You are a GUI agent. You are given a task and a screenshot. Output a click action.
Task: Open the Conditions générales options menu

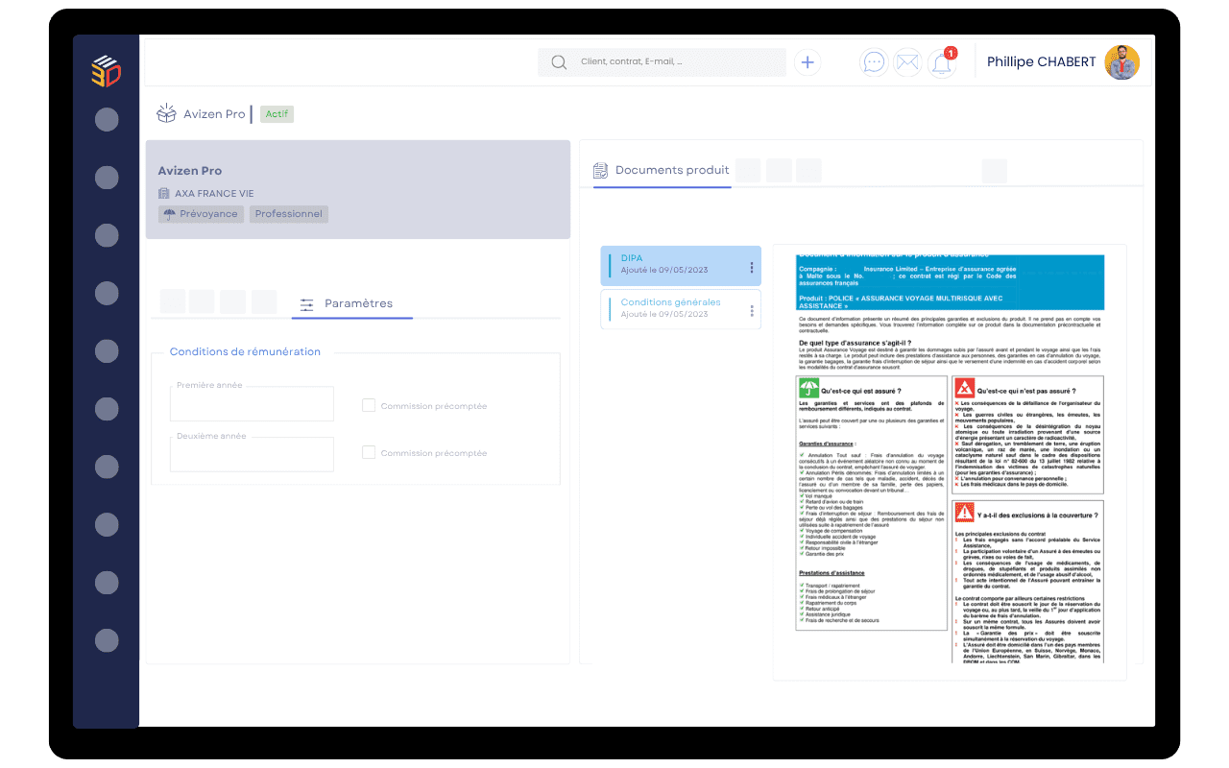point(751,311)
